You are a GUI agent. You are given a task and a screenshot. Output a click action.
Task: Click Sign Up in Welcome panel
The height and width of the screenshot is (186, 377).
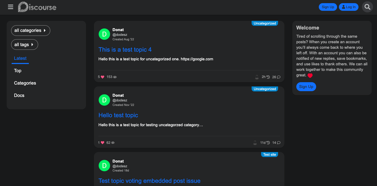pos(306,87)
